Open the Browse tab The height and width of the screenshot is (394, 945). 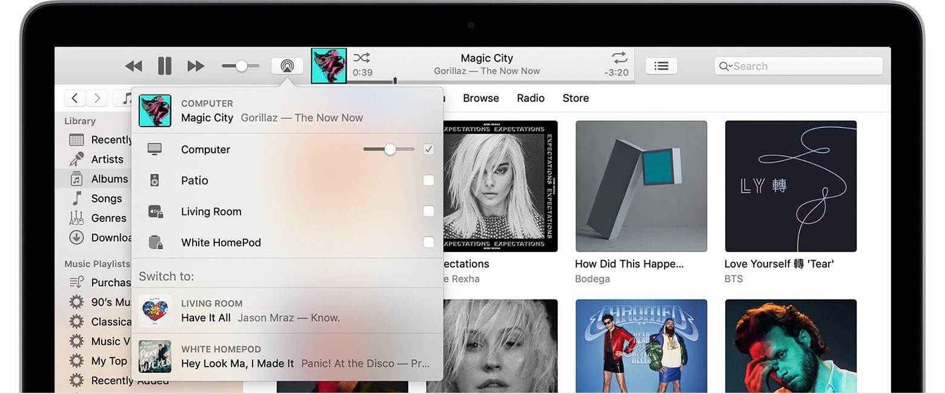point(481,98)
